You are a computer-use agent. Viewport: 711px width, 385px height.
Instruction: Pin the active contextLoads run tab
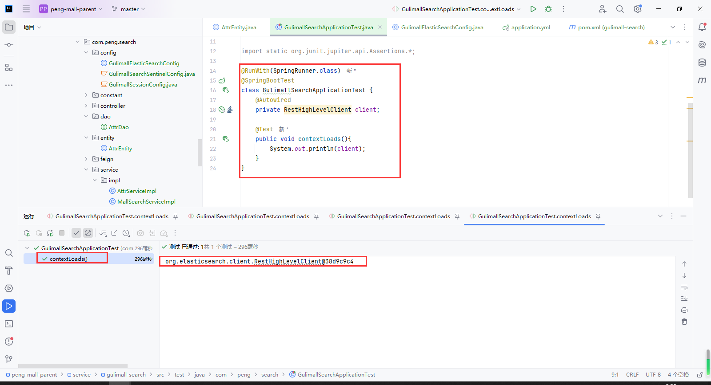(x=598, y=216)
